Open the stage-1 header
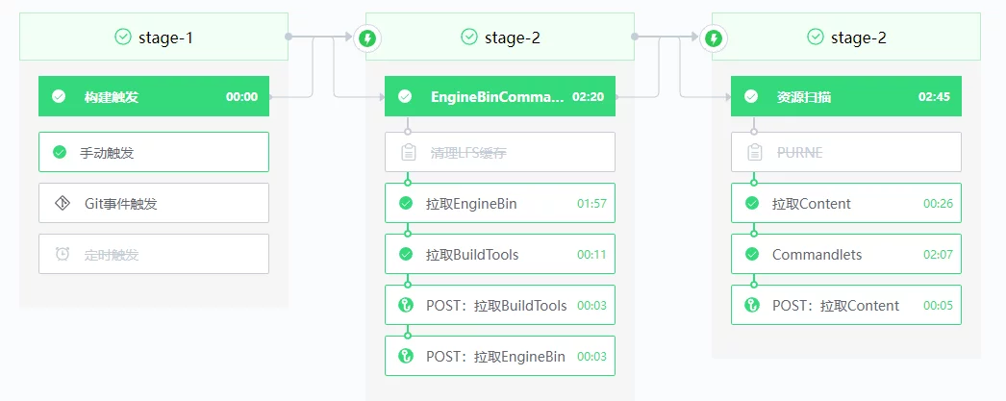Viewport: 1006px width, 401px height. point(154,37)
